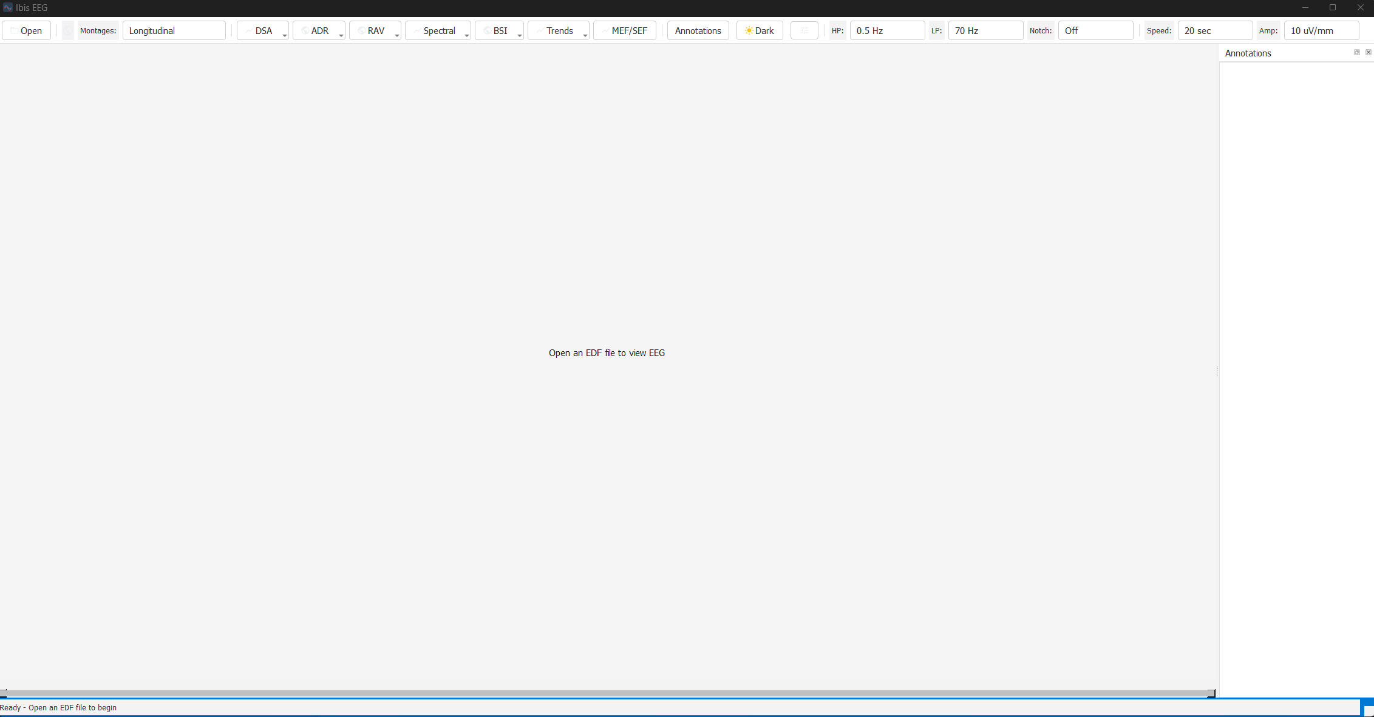Show the Trends overview
This screenshot has height=717, width=1374.
click(x=557, y=30)
